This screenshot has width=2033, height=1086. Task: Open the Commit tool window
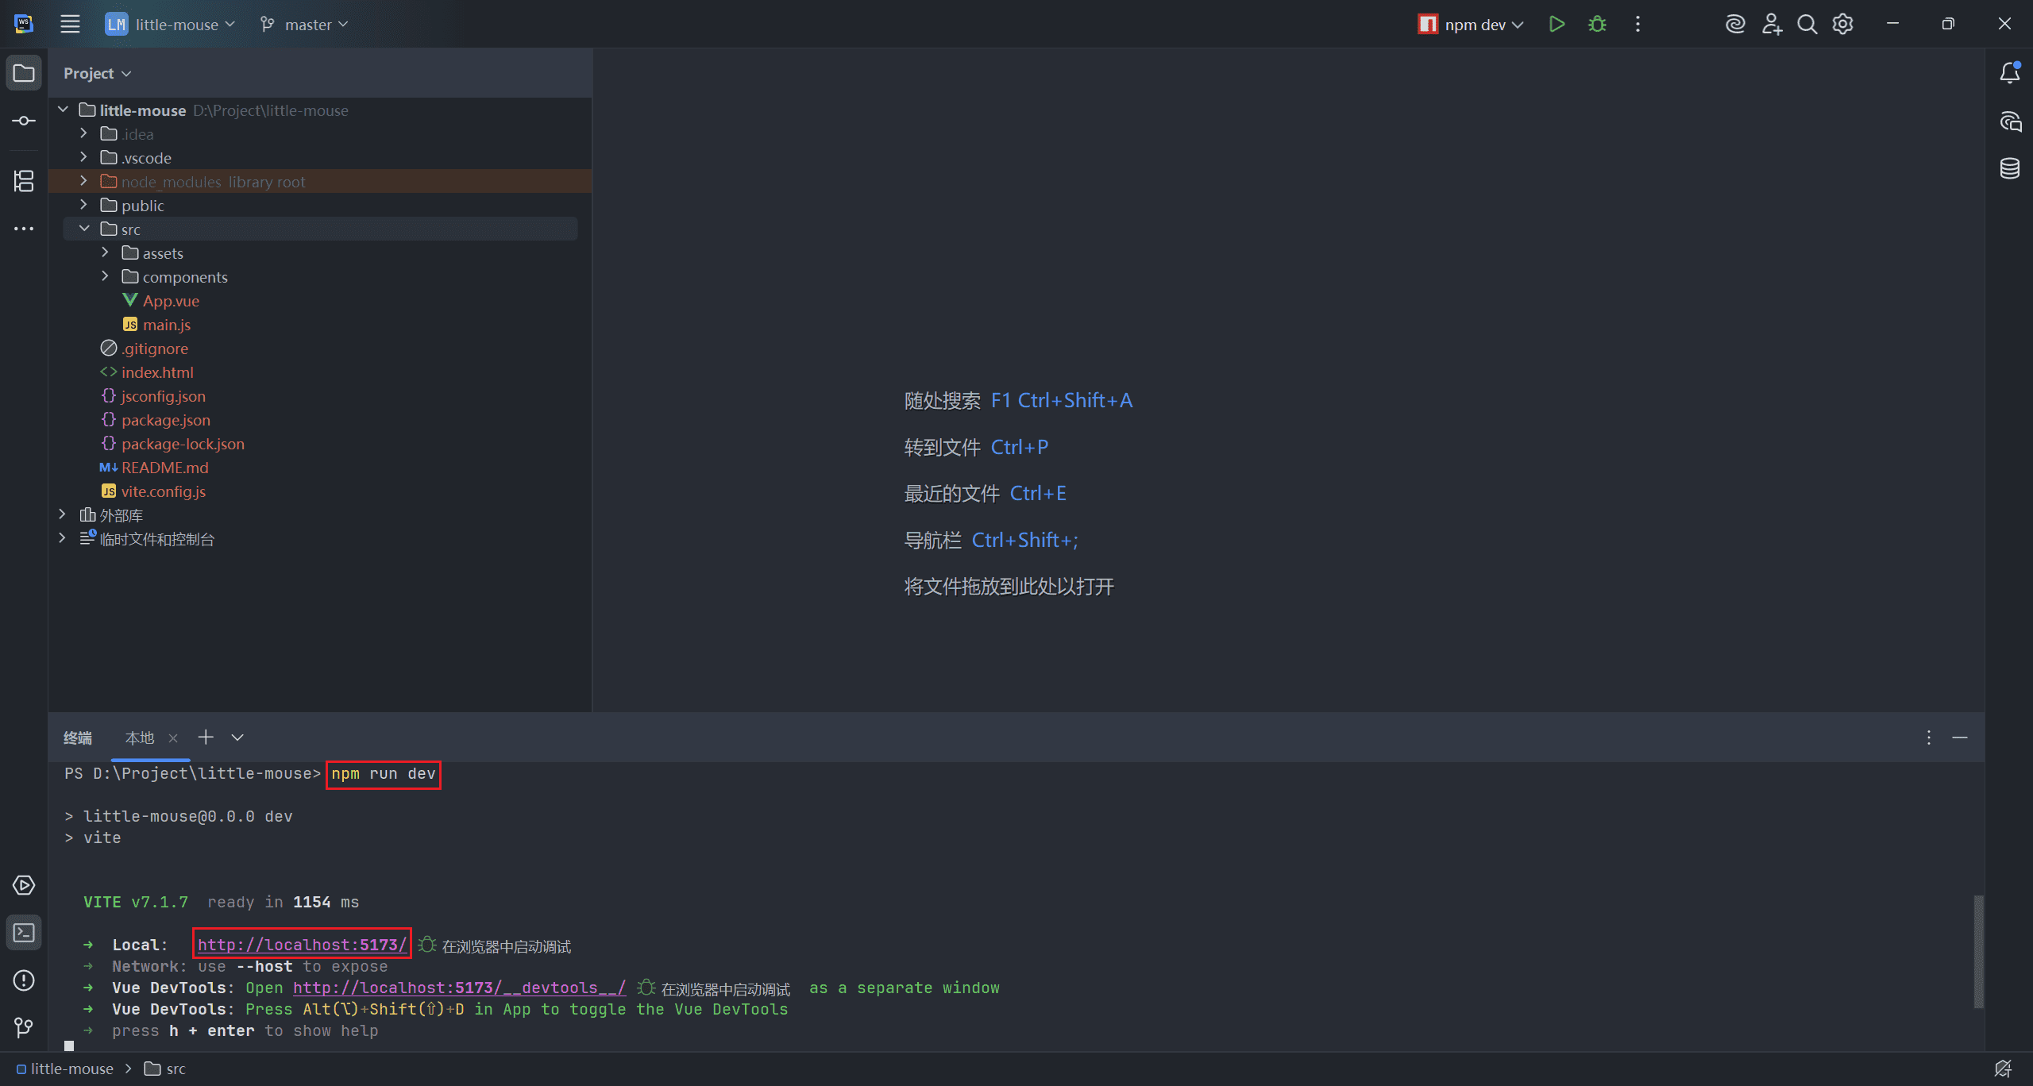24,121
